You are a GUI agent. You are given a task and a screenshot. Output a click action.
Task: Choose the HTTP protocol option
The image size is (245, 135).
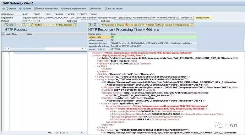(24, 21)
